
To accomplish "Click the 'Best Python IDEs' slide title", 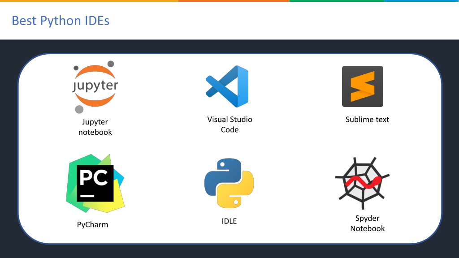I will [x=61, y=21].
